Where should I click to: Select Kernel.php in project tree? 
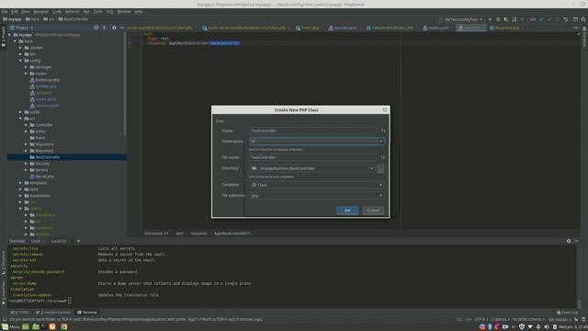tap(44, 177)
